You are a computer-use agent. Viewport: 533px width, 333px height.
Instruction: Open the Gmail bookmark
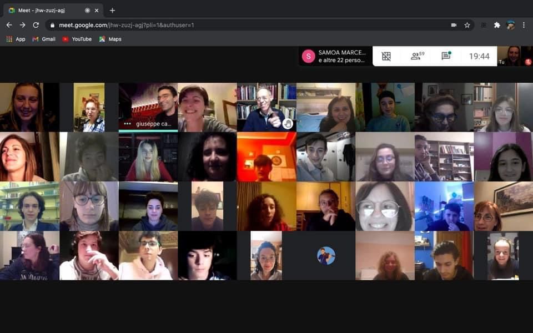44,39
